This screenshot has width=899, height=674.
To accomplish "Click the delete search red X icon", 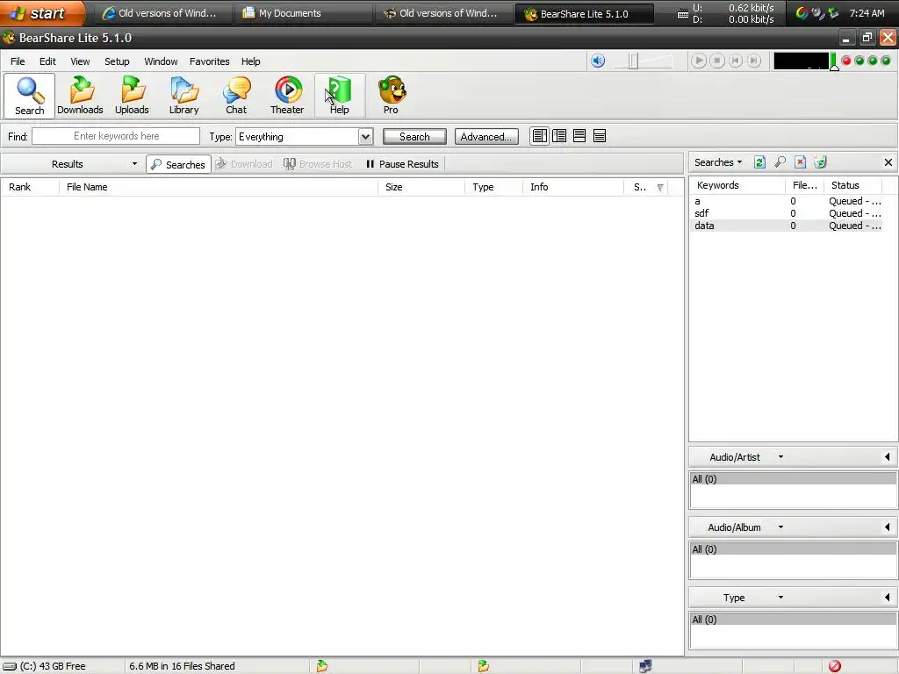I will pos(800,162).
